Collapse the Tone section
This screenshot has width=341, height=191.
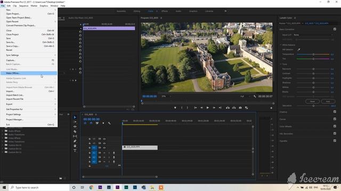(281, 64)
